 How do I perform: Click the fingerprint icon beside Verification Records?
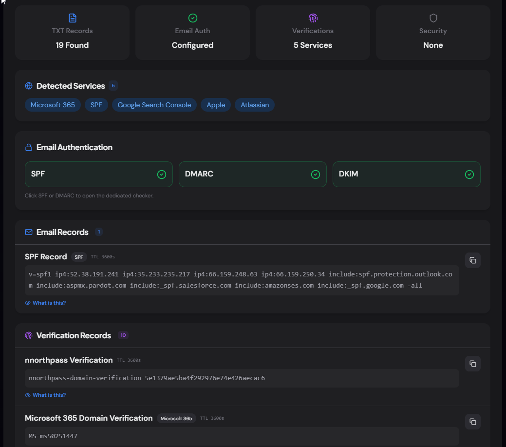[x=29, y=335]
